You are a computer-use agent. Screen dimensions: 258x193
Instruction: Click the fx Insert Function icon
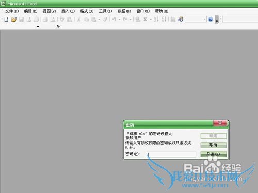[x=58, y=26]
